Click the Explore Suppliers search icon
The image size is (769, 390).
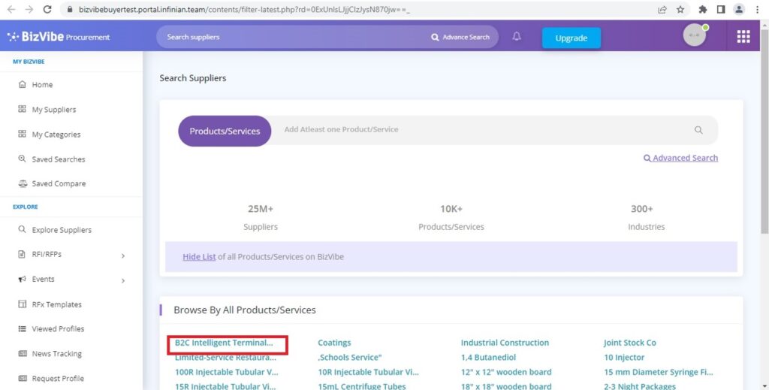tap(22, 229)
